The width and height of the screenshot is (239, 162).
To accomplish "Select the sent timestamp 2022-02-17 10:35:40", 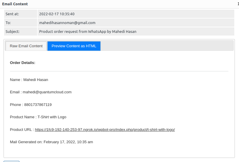I will click(x=57, y=14).
